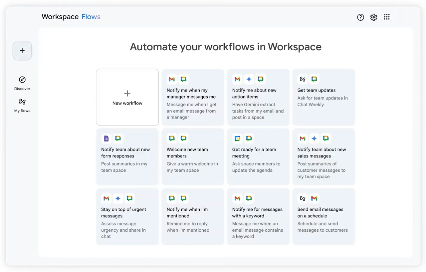Click the Gmail icon on the scheduled email card

pyautogui.click(x=315, y=198)
